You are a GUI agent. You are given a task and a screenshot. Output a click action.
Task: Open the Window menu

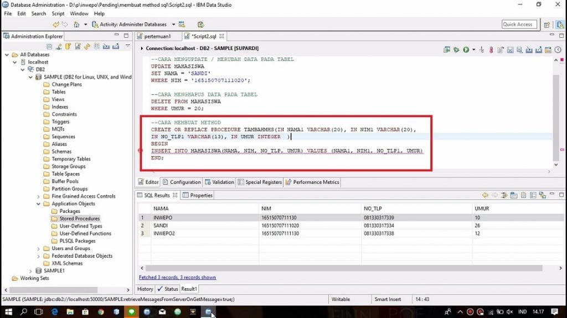pos(79,13)
